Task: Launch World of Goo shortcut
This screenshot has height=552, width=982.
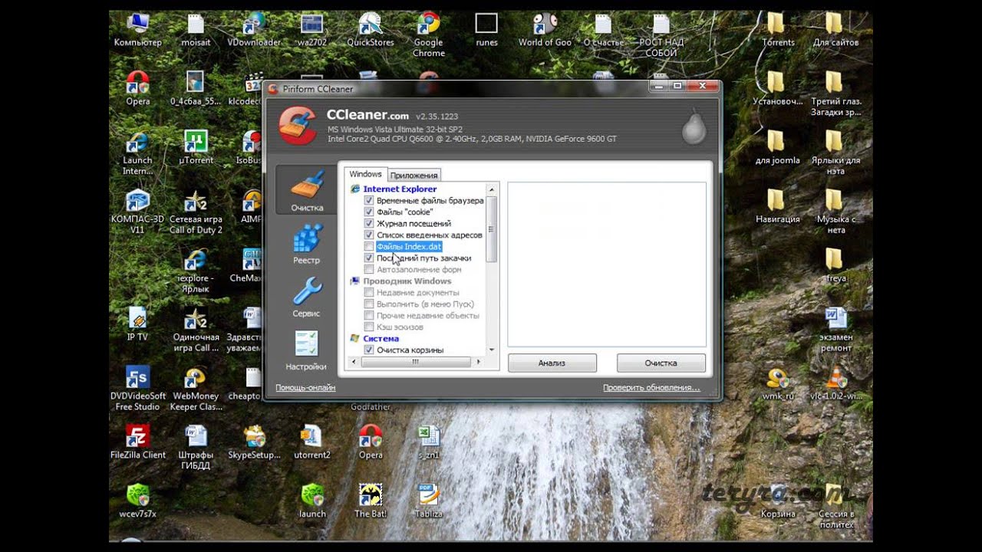Action: pos(545,31)
